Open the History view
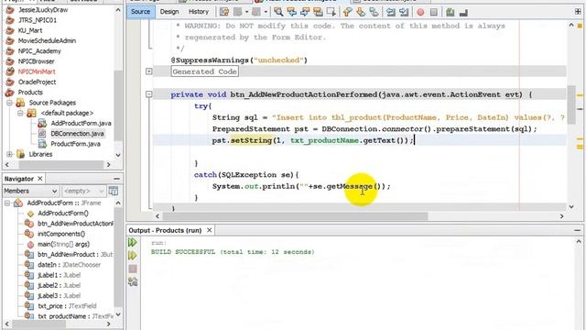 coord(199,12)
